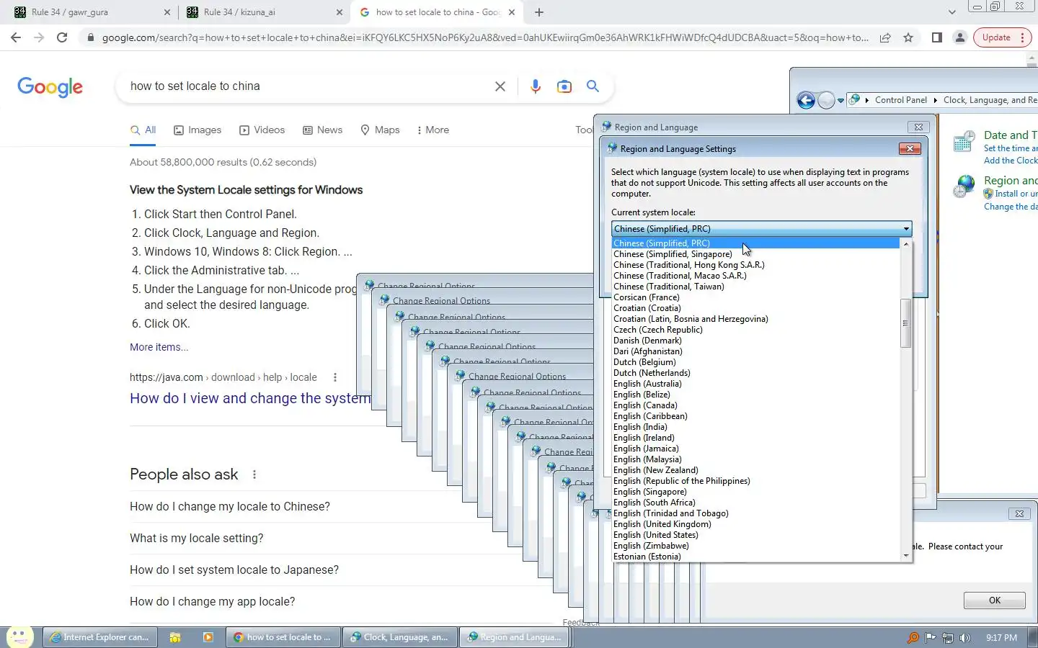The height and width of the screenshot is (648, 1038).
Task: Expand How do I set system locale to Japanese
Action: [x=234, y=570]
